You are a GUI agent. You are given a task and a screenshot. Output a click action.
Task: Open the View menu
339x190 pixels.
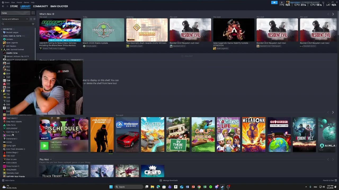point(13,2)
